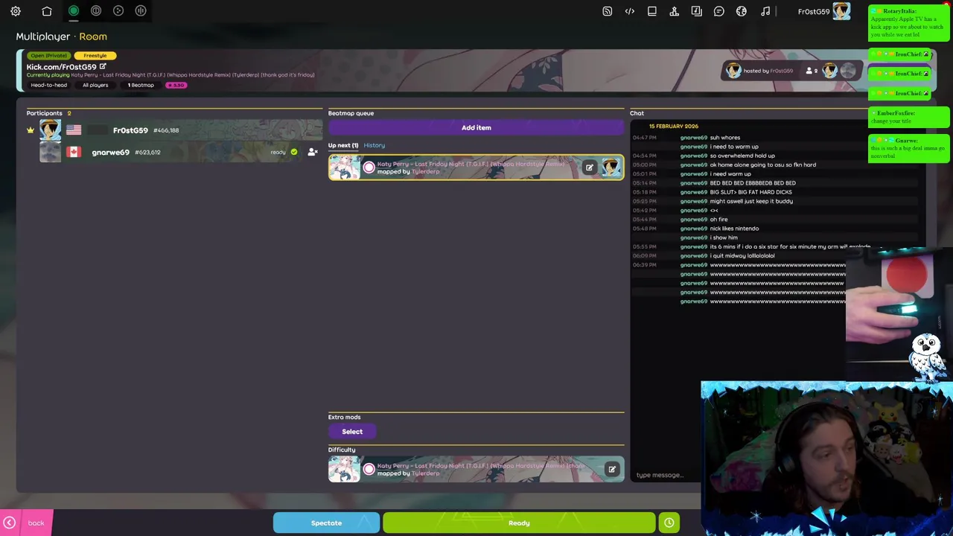Viewport: 953px width, 536px height.
Task: Select the osu!catch ruleset
Action: (x=118, y=10)
